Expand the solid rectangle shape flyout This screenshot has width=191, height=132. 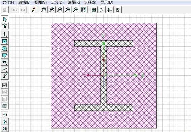pyautogui.click(x=5, y=41)
